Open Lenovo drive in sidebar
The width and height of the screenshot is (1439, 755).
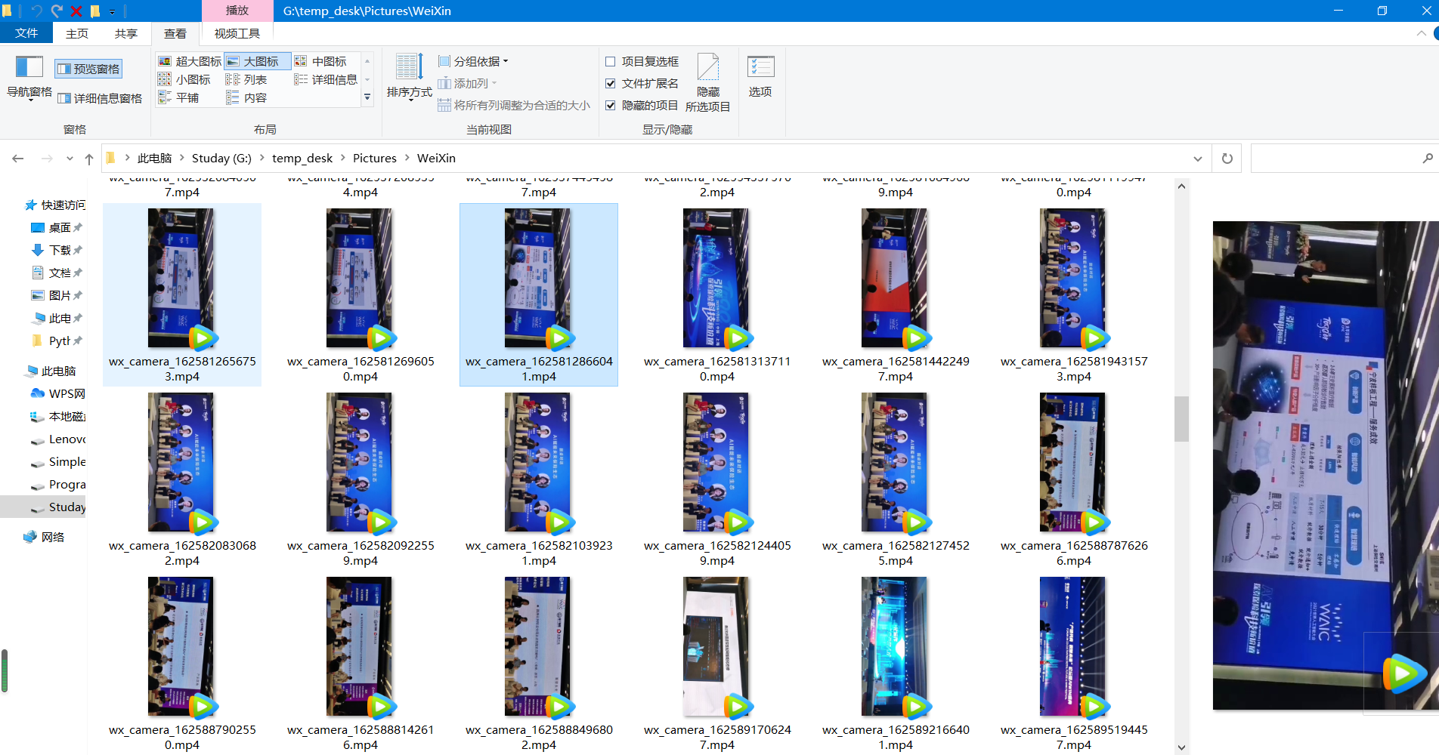coord(57,439)
